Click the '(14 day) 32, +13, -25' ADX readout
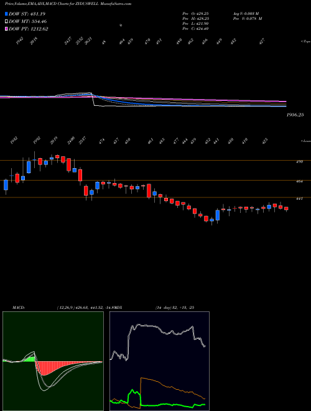The height and width of the screenshot is (411, 311). [x=174, y=308]
